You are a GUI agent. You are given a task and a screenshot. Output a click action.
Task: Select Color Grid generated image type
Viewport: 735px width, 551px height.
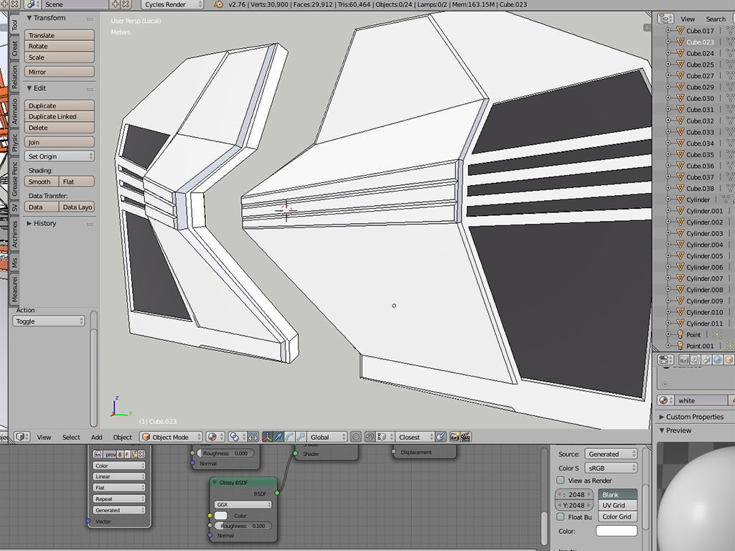point(617,517)
